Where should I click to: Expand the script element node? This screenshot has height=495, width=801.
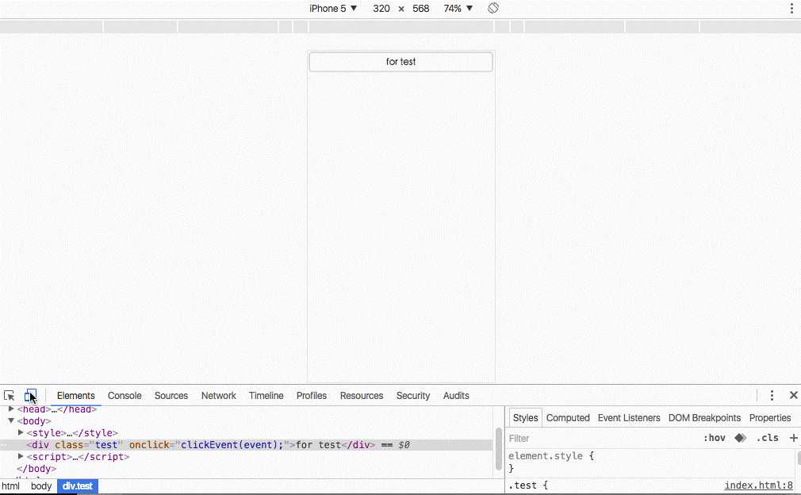coord(21,456)
